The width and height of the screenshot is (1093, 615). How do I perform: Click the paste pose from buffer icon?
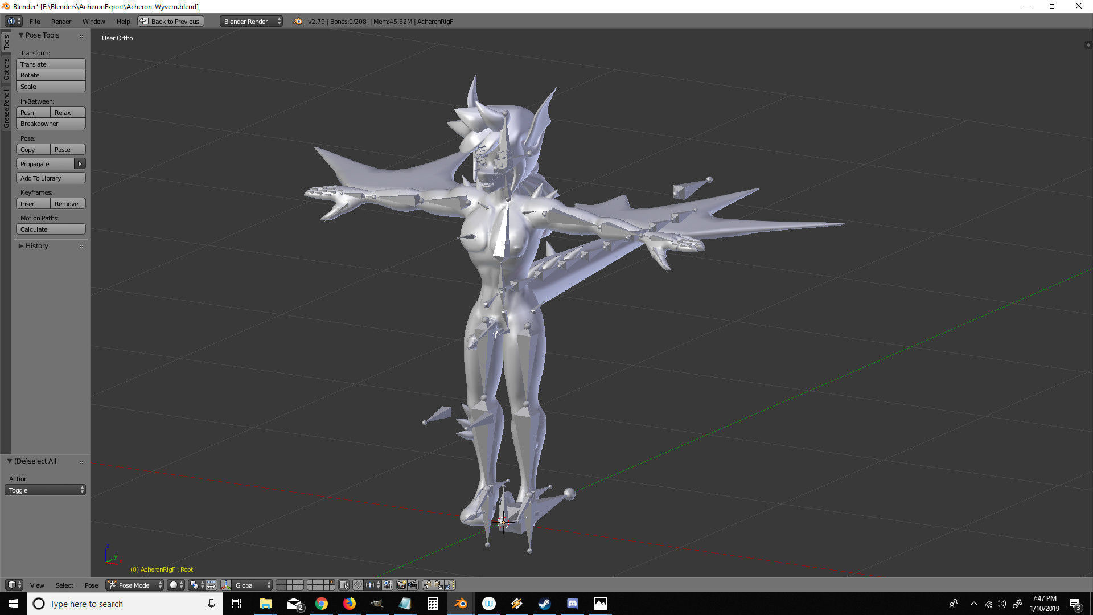click(438, 585)
